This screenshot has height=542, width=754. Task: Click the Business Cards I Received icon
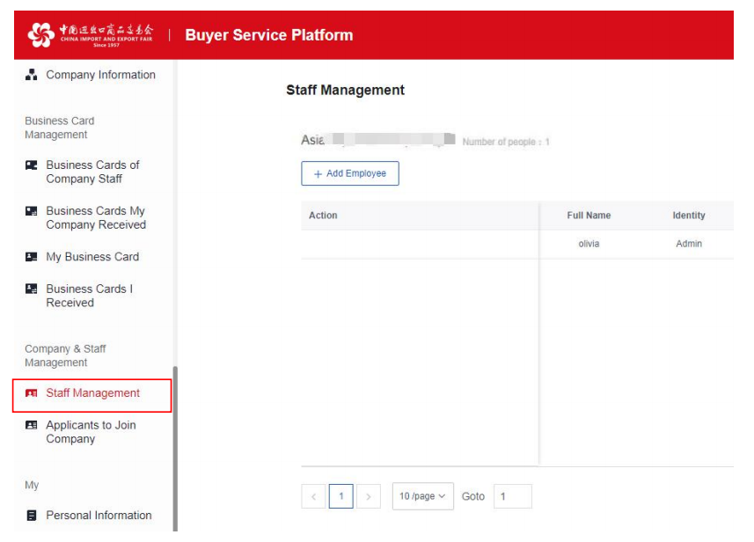point(32,289)
